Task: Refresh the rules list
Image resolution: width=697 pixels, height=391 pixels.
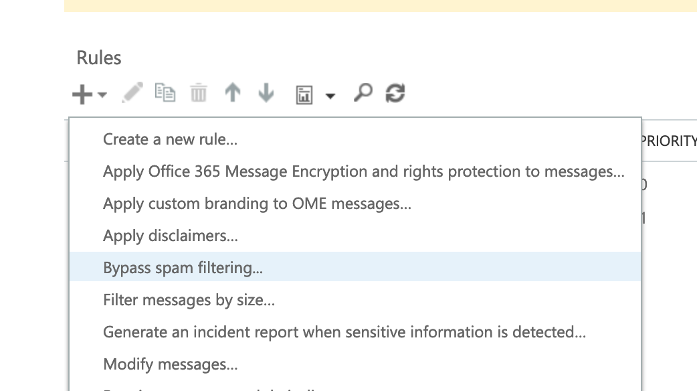Action: click(x=395, y=93)
